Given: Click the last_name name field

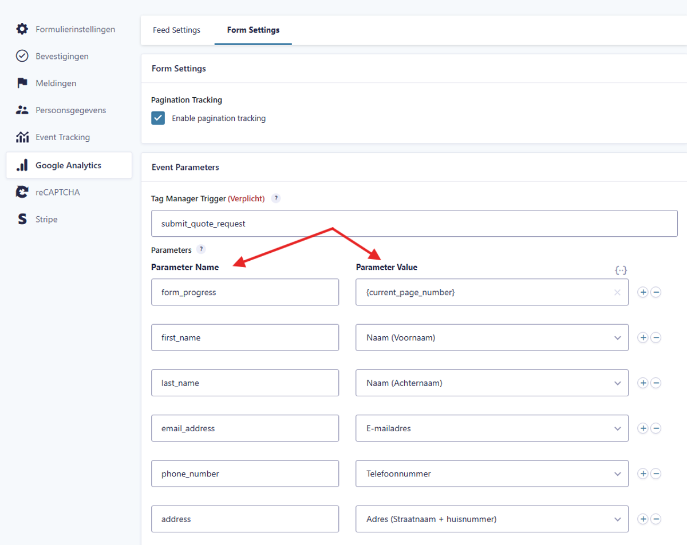Looking at the screenshot, I should tap(245, 383).
